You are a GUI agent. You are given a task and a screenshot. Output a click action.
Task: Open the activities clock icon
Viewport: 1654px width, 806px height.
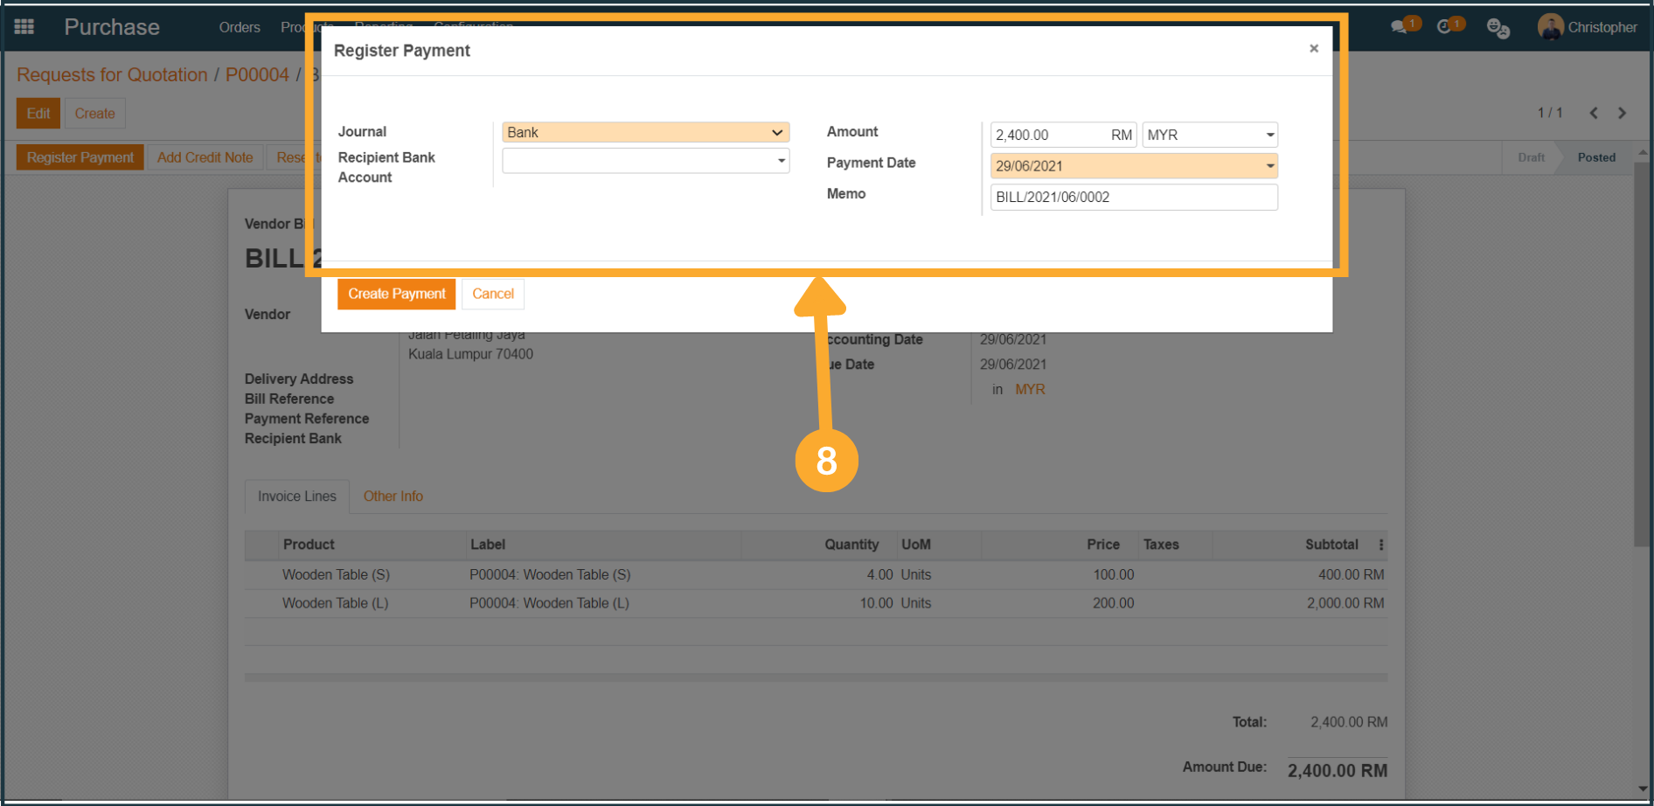click(1445, 27)
